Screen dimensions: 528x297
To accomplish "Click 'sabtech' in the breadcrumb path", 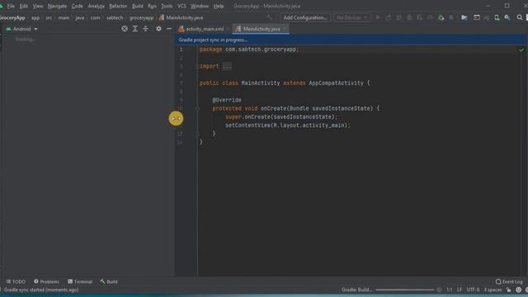I will click(115, 18).
